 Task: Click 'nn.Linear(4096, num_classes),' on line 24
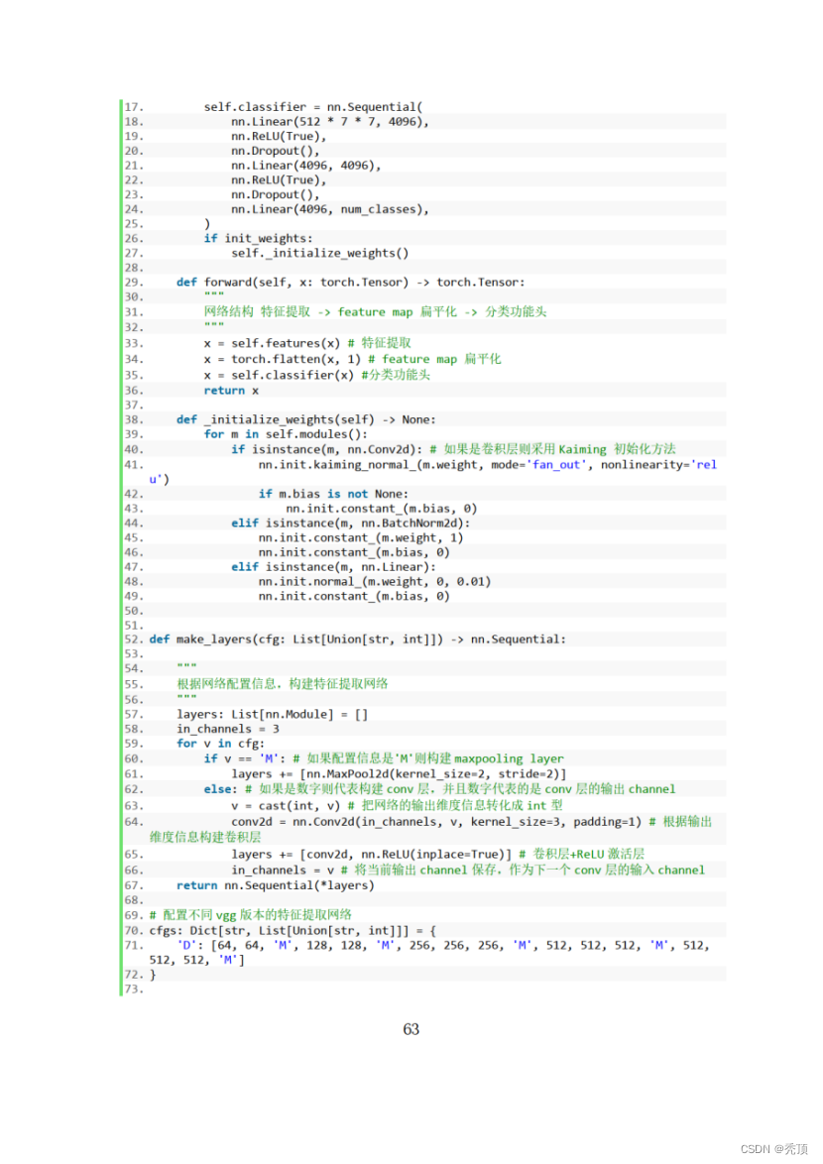pyautogui.click(x=329, y=209)
